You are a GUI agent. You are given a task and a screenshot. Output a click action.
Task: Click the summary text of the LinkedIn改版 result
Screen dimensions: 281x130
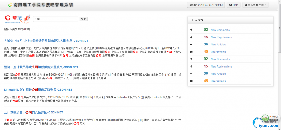[93, 99]
